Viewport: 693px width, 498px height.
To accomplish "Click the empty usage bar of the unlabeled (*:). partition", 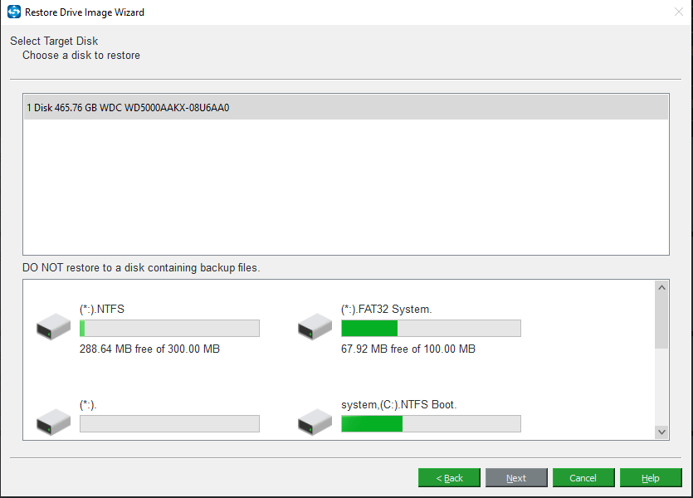I will tap(169, 424).
